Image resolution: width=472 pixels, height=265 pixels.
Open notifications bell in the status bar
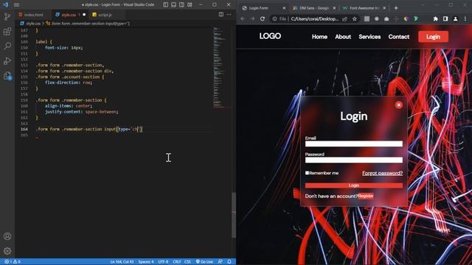pyautogui.click(x=229, y=262)
